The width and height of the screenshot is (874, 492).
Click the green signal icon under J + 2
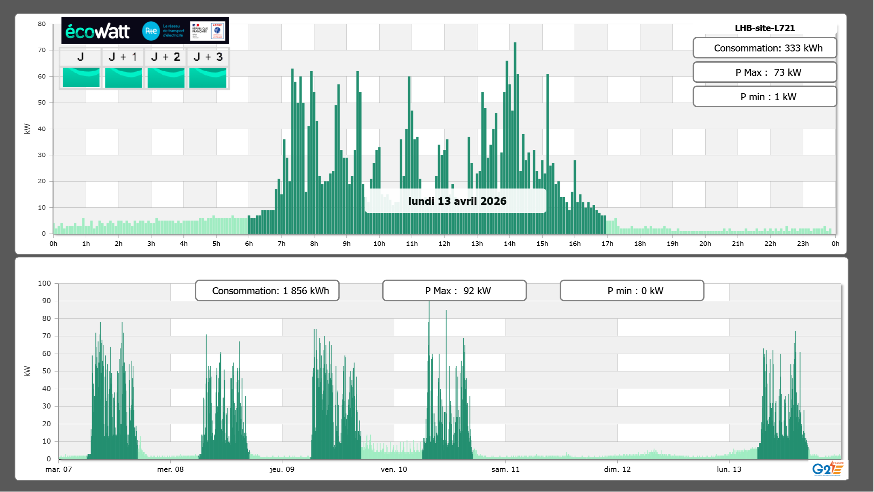(166, 78)
